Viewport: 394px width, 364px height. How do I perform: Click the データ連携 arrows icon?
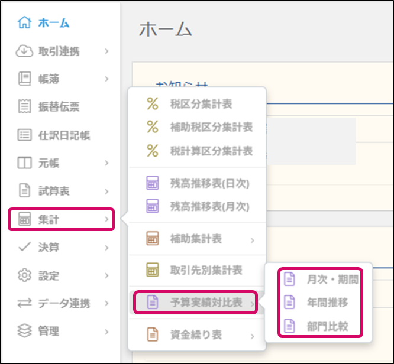point(24,303)
